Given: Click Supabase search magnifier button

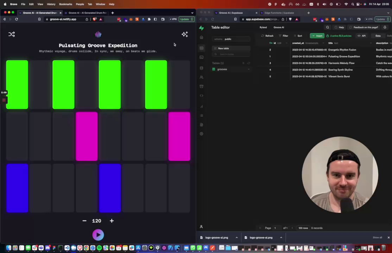Looking at the screenshot, I should 328,27.
